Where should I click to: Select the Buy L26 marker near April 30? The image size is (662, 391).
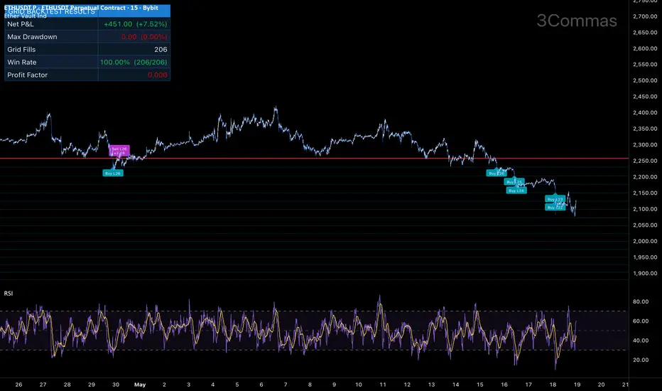pyautogui.click(x=113, y=173)
